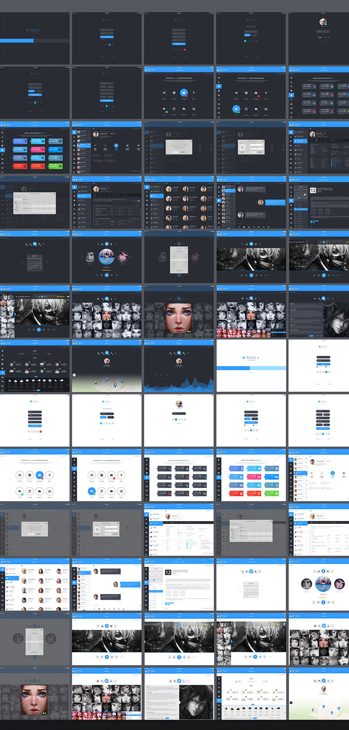This screenshot has width=349, height=730.
Task: Open Gallery on the dark no-sidebar dashboard
Action: 194,109
